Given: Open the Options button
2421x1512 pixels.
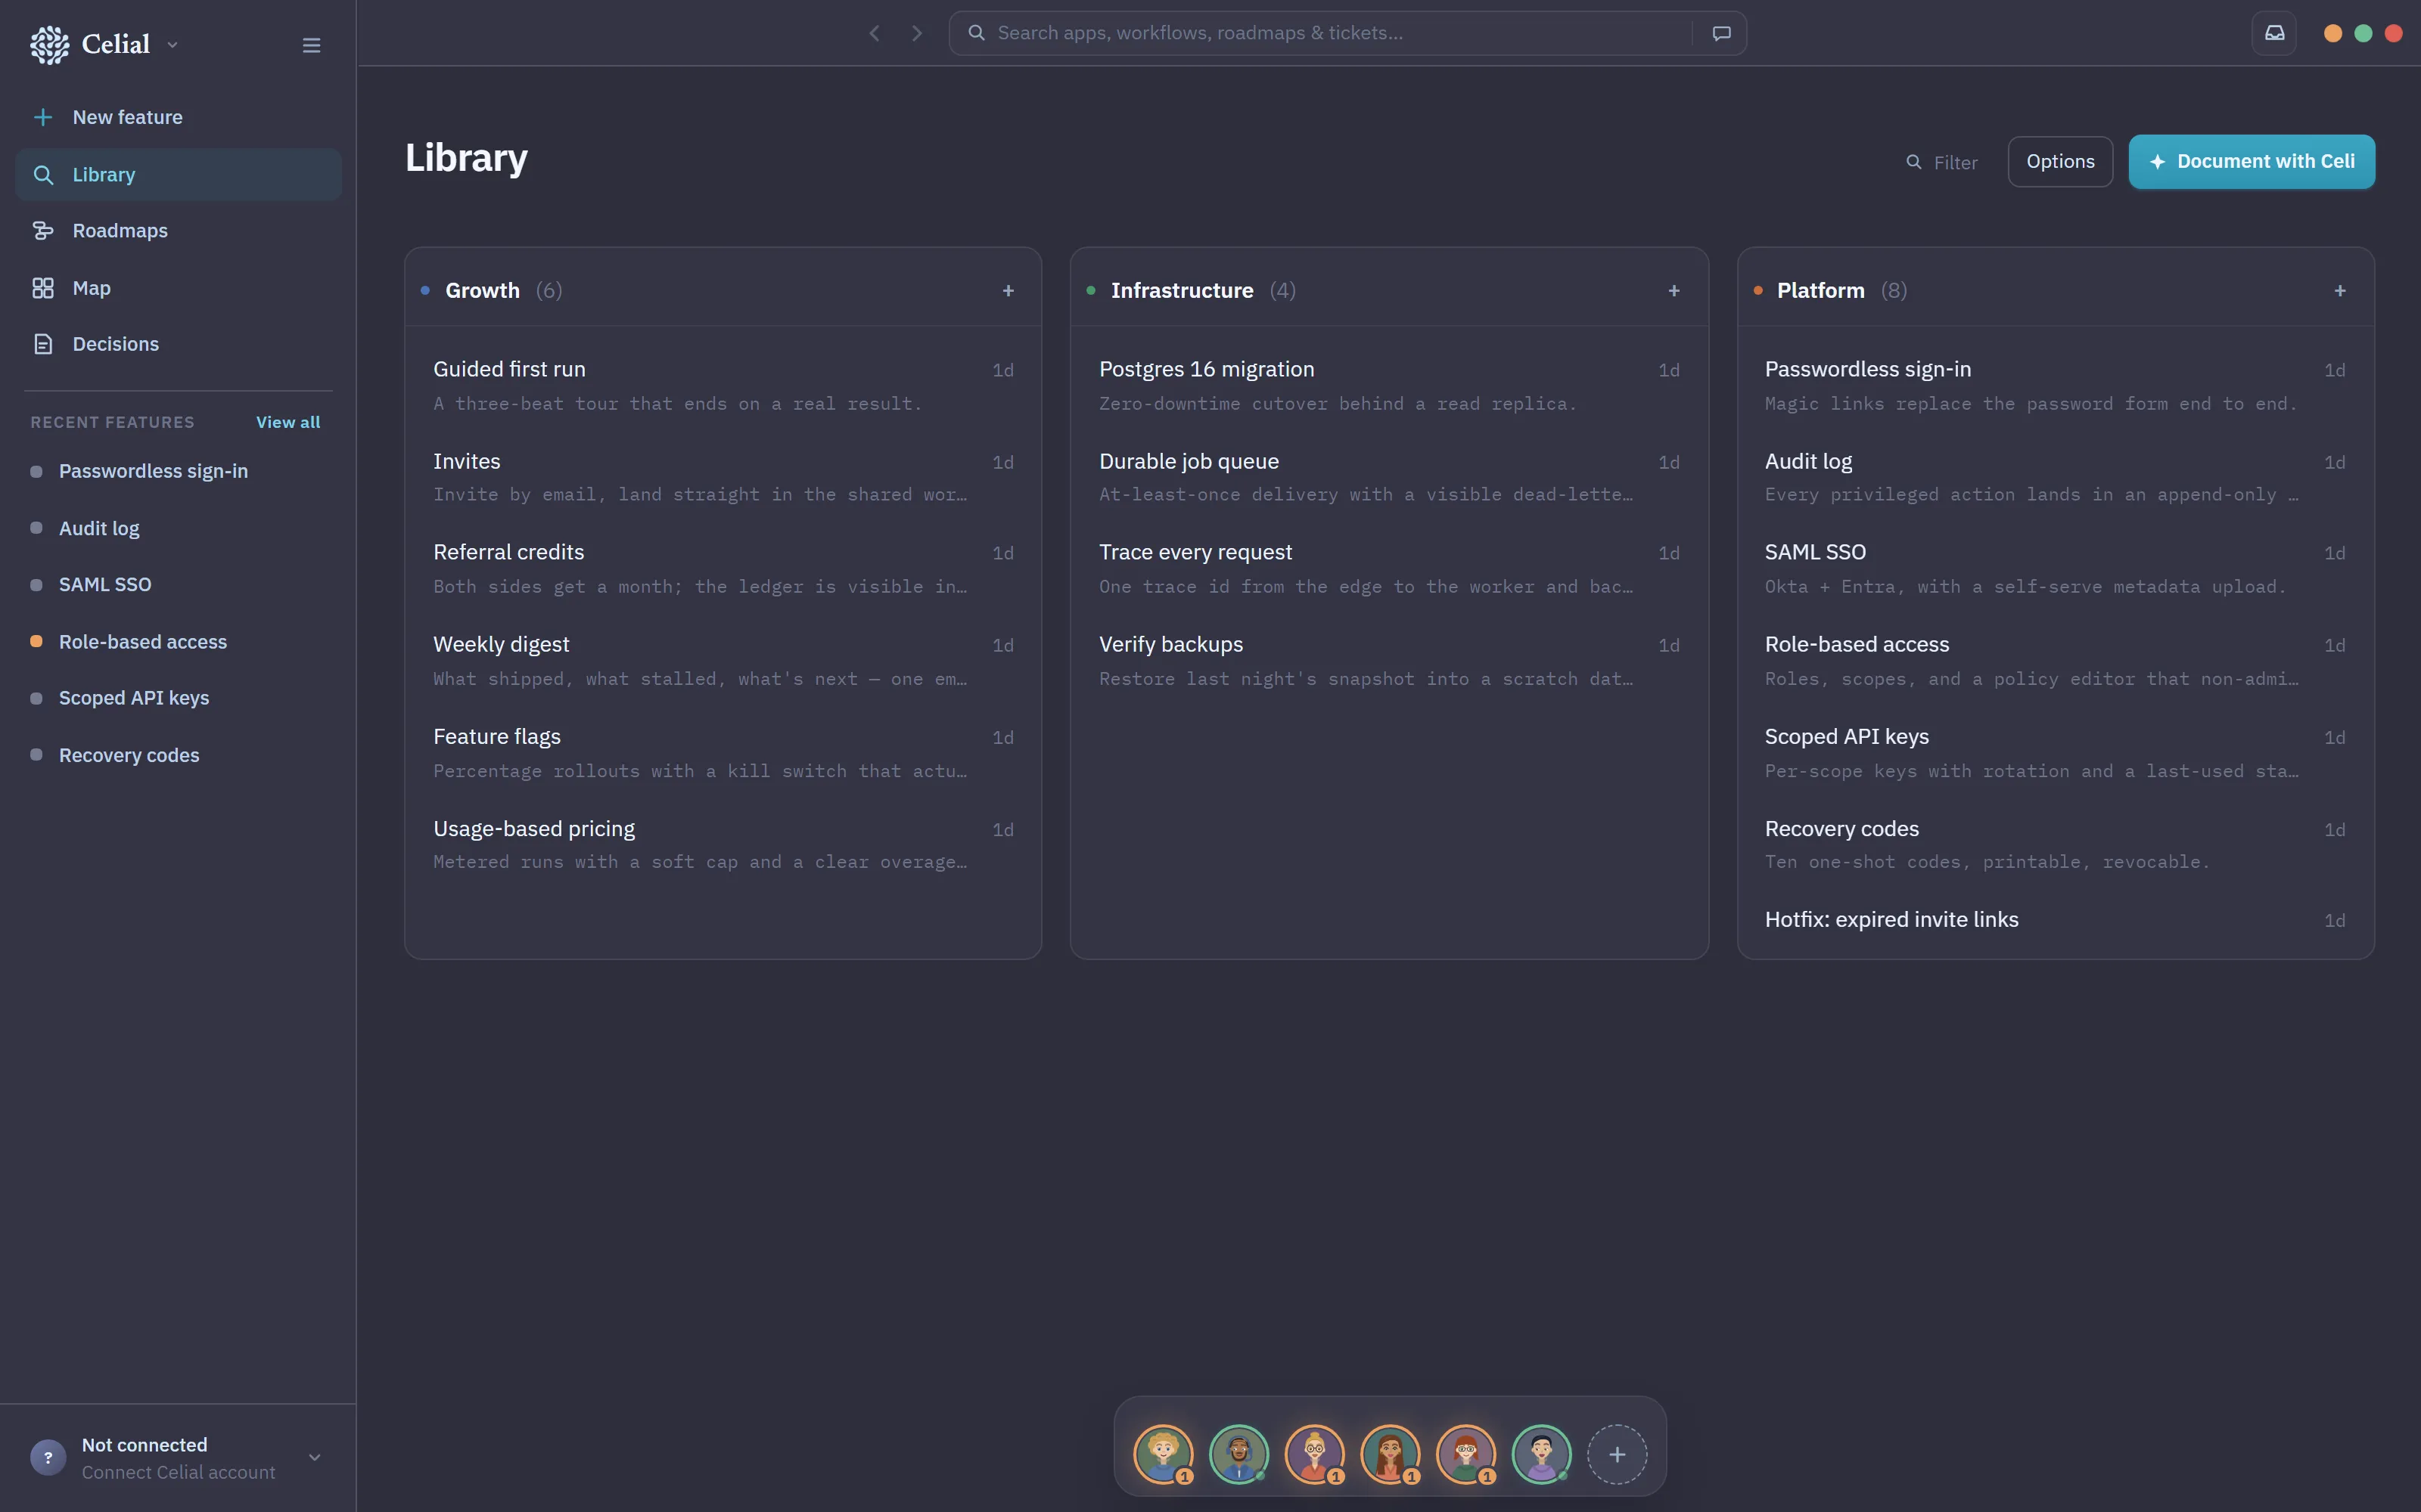Looking at the screenshot, I should click(x=2060, y=162).
